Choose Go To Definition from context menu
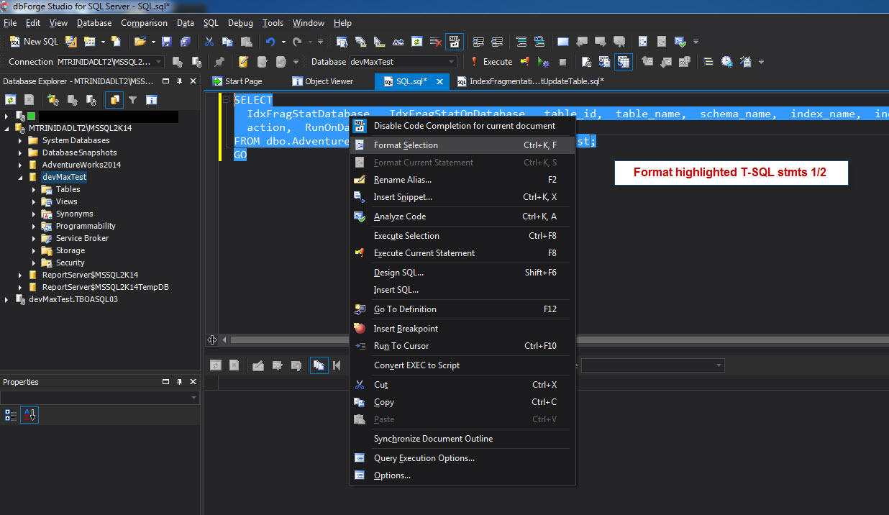Viewport: 889px width, 515px height. point(462,309)
